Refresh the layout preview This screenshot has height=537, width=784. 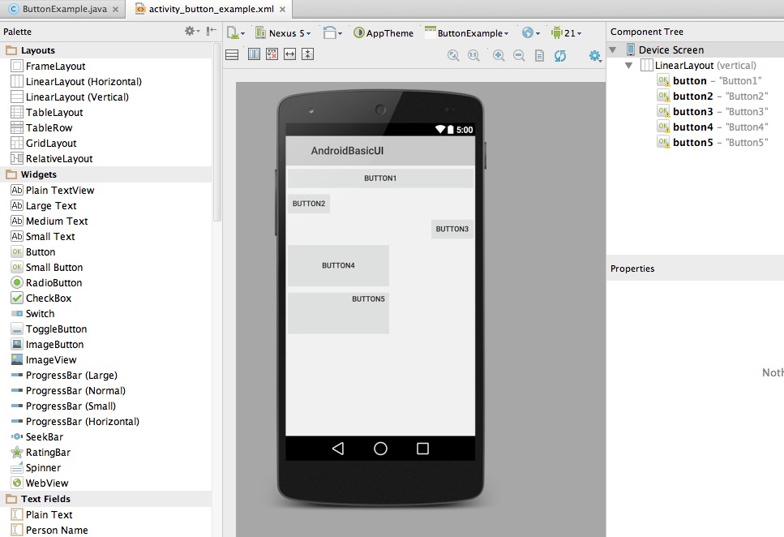pyautogui.click(x=560, y=56)
